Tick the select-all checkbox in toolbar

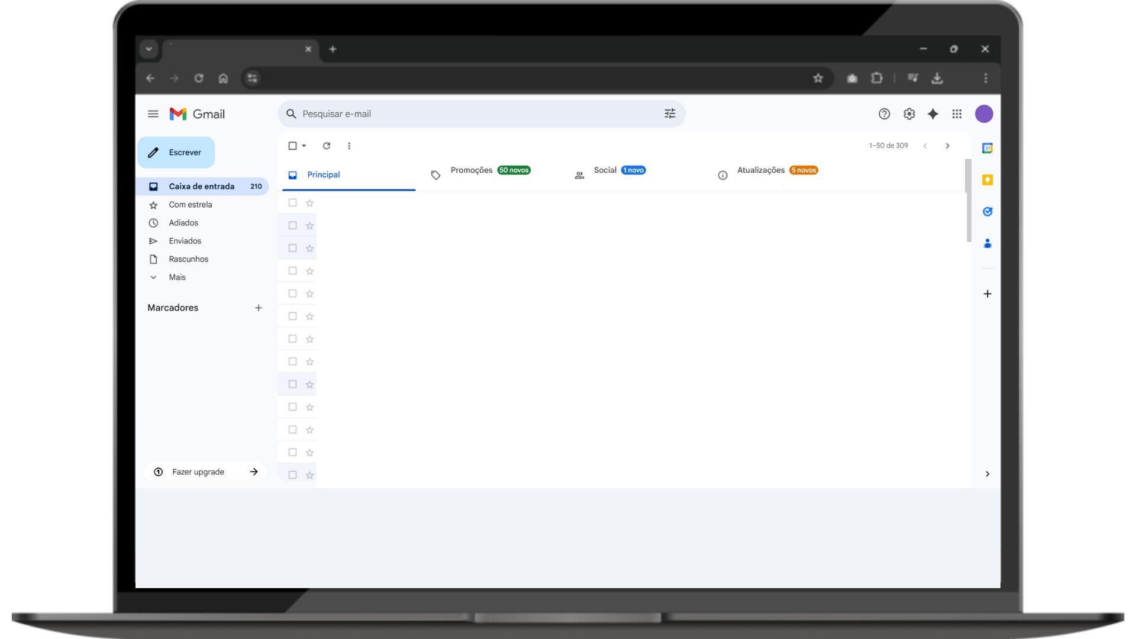(292, 146)
